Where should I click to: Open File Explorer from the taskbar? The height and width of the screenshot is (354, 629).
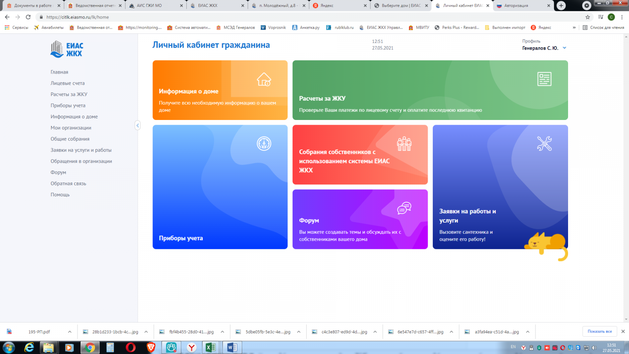pyautogui.click(x=48, y=347)
